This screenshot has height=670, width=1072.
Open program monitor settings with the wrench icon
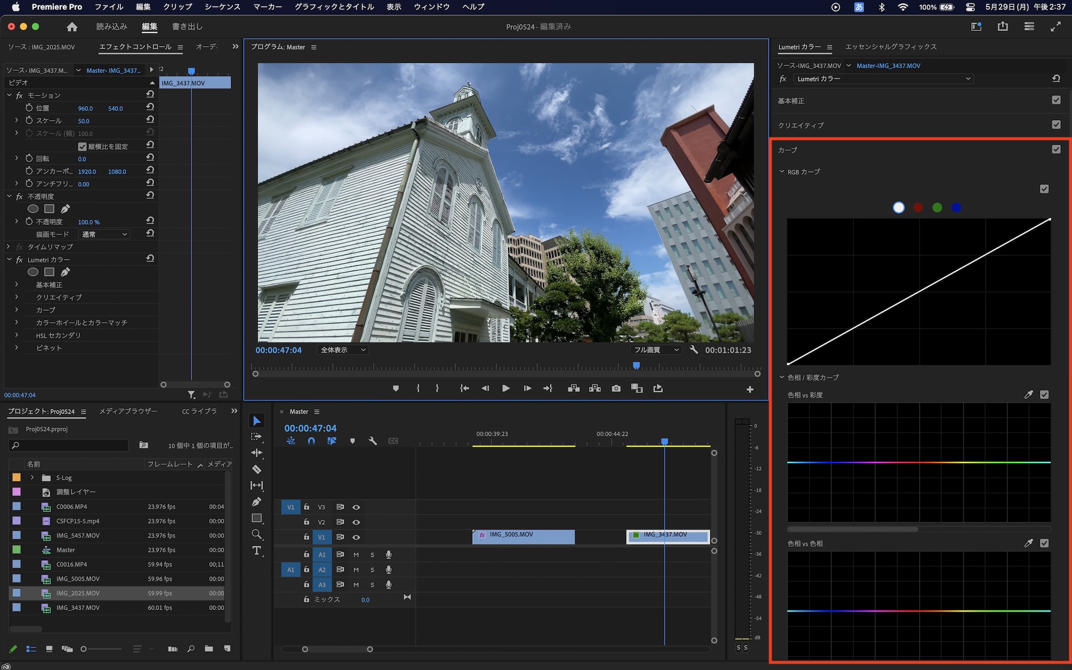pyautogui.click(x=694, y=349)
